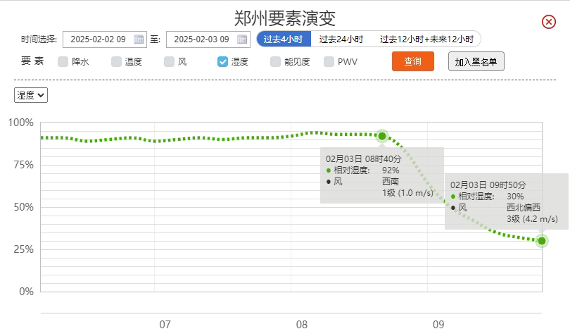Viewport: 570px width, 336px height.
Task: Enable the 温度 checkbox
Action: [x=116, y=62]
